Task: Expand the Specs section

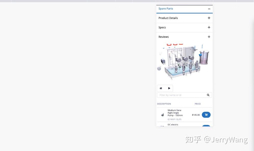Action: tap(209, 27)
